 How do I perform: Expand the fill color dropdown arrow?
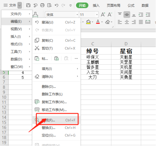pyautogui.click(x=92, y=22)
